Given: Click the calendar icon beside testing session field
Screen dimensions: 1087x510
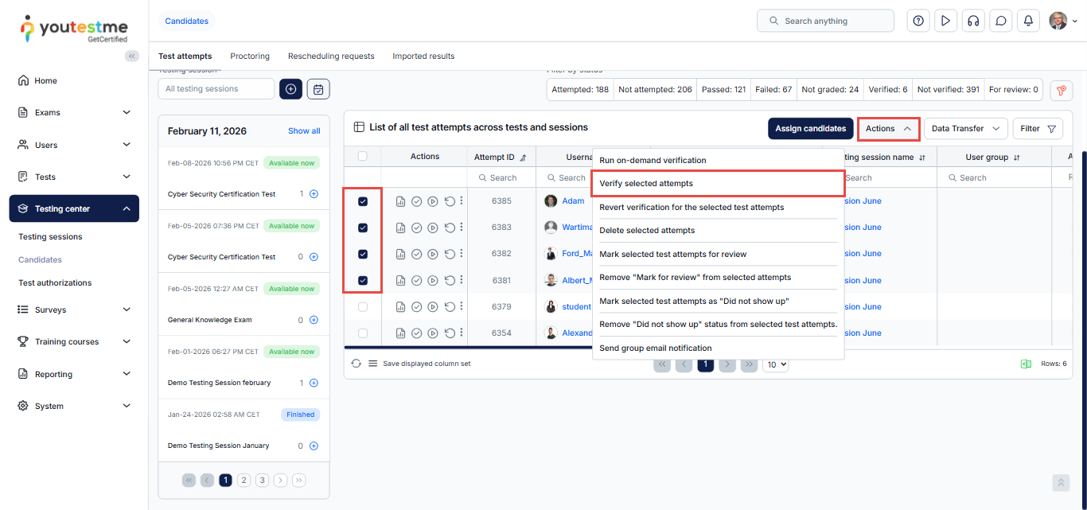Looking at the screenshot, I should 318,89.
